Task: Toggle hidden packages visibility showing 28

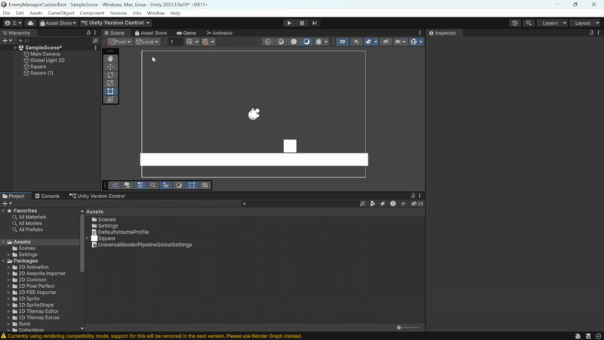Action: (417, 203)
